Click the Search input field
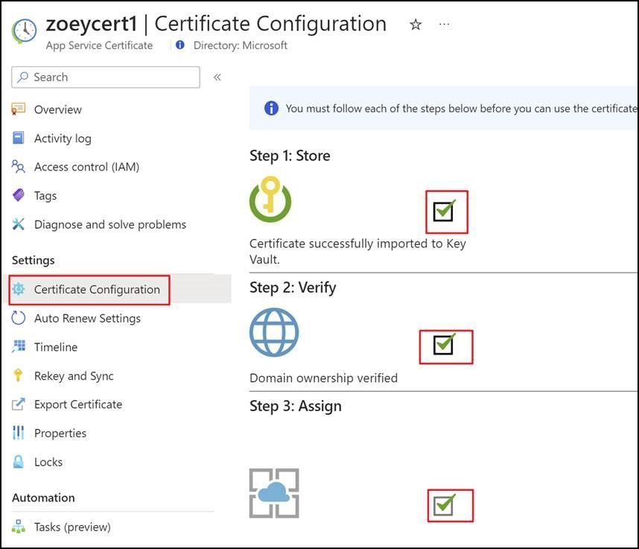Image resolution: width=639 pixels, height=549 pixels. [106, 77]
